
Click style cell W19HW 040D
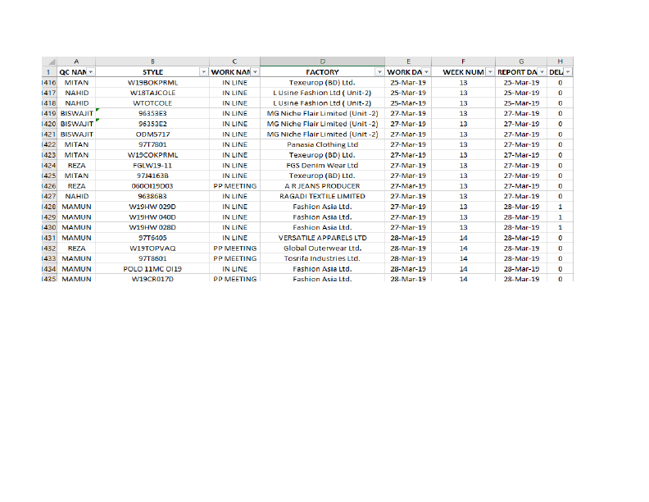tap(152, 217)
